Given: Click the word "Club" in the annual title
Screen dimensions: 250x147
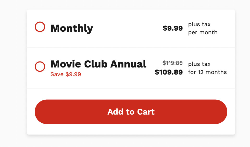Looking at the screenshot, I should (95, 64).
